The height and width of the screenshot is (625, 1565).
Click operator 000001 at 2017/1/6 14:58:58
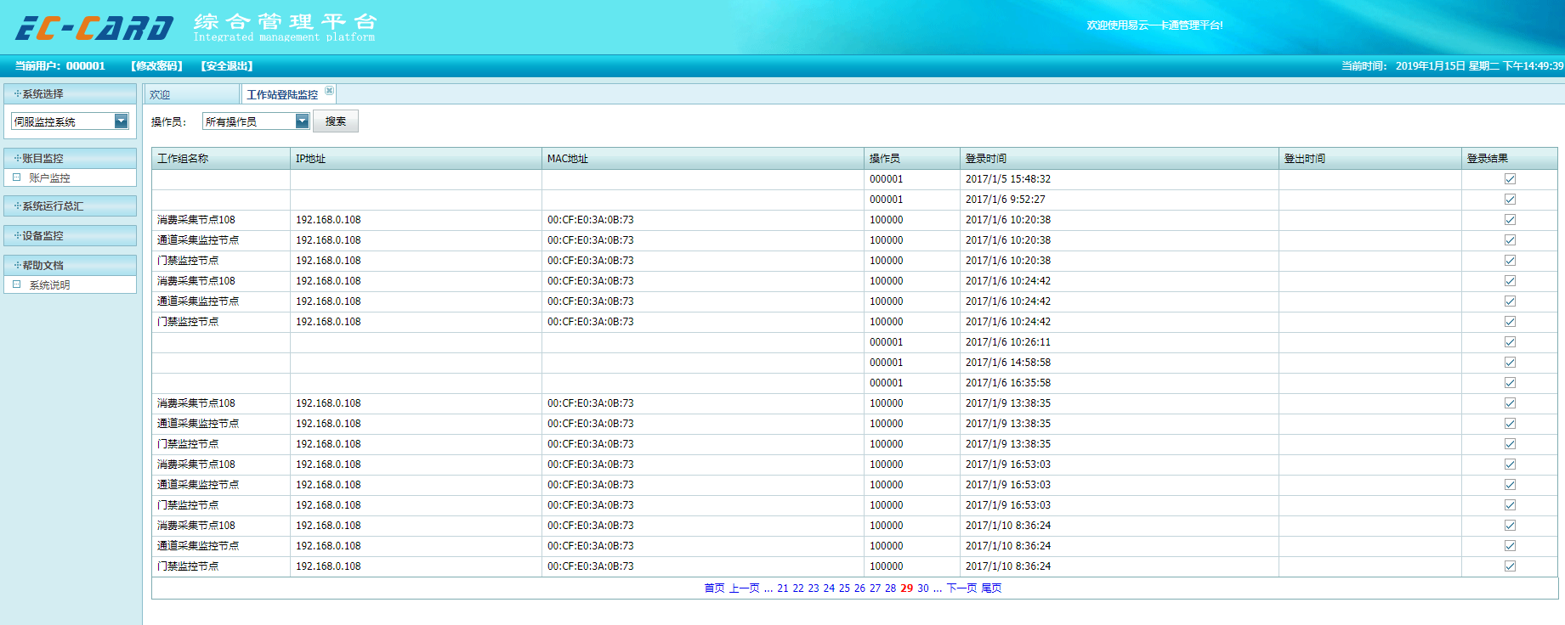point(887,363)
